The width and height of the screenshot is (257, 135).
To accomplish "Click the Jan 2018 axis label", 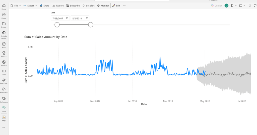I will click(x=132, y=101).
